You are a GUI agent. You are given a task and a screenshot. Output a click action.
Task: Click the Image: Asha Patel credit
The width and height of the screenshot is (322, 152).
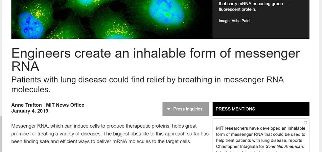(234, 21)
